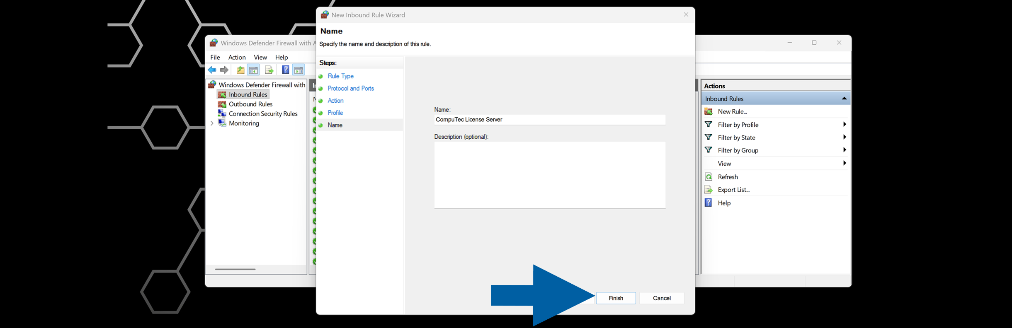
Task: Click the New Rule firewall icon
Action: pos(709,111)
